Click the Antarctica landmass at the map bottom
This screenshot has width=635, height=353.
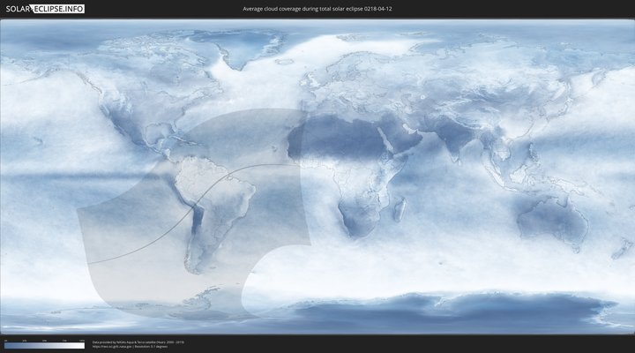click(x=397, y=309)
